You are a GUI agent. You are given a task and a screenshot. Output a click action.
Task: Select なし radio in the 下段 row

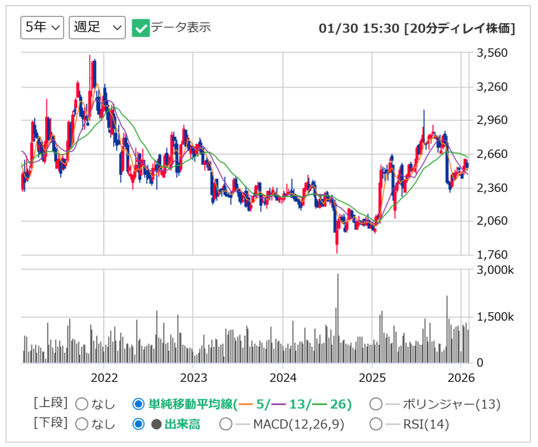[82, 424]
